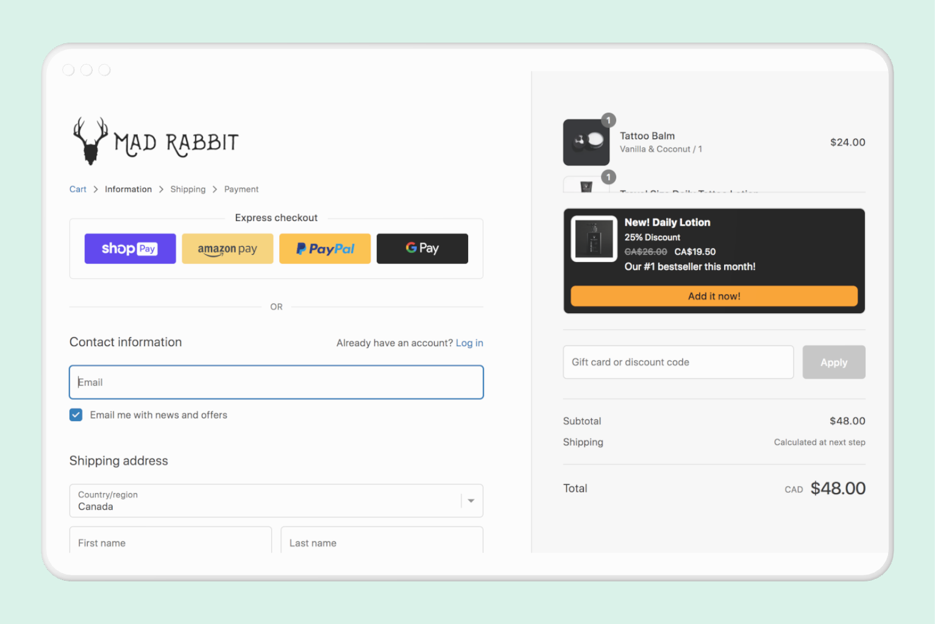Click the Subtotal amount $48.00
935x624 pixels.
point(847,421)
